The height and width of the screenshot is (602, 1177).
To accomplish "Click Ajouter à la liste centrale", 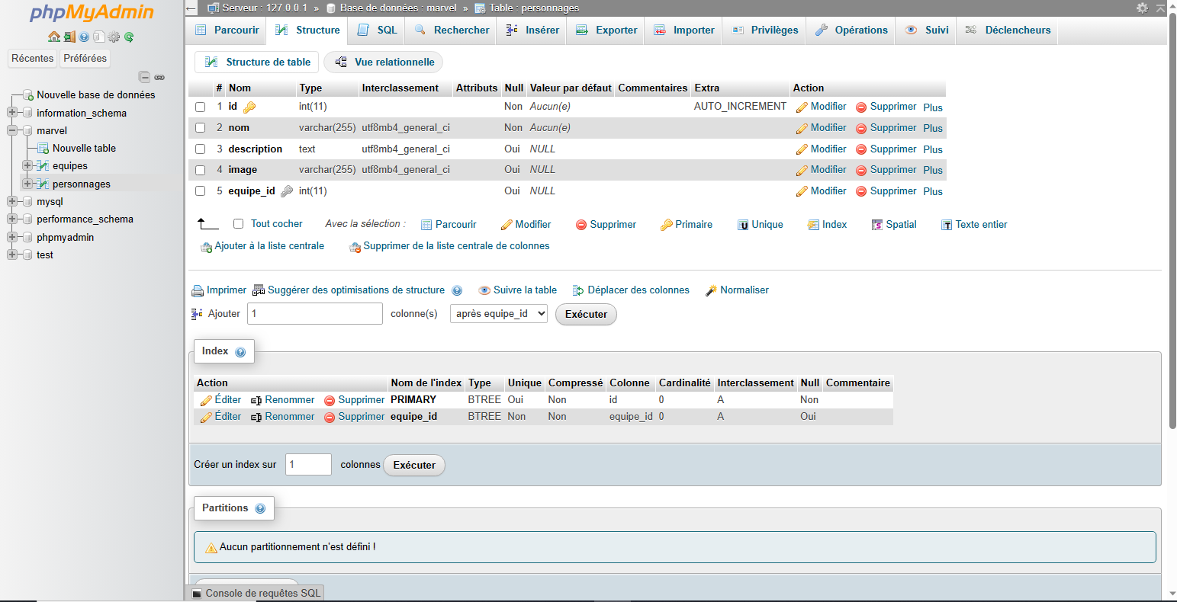I will 262,246.
